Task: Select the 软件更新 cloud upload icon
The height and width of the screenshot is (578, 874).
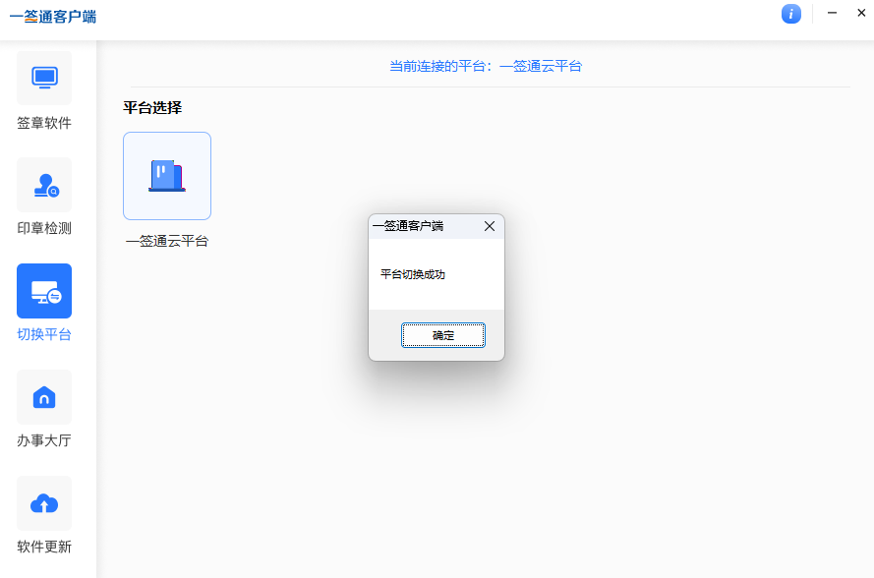Action: [x=44, y=503]
